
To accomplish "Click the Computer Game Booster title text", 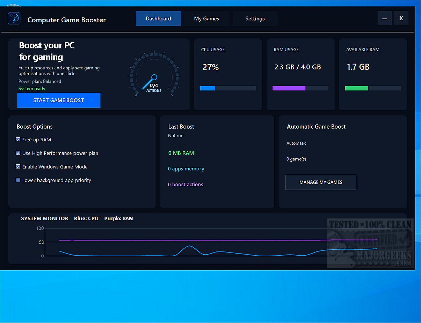I will tap(67, 20).
